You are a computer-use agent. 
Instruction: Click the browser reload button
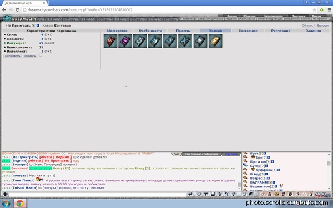tap(17, 10)
